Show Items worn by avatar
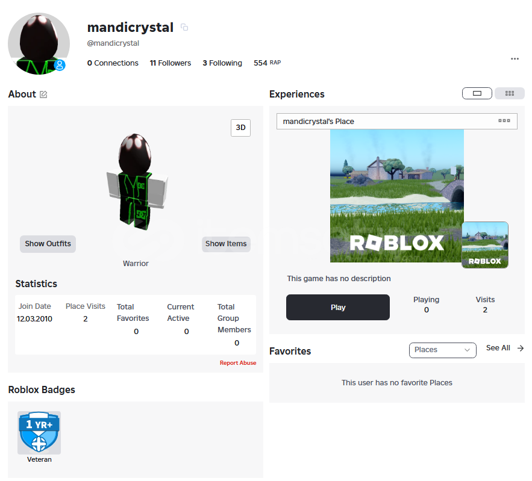This screenshot has width=532, height=481. tap(226, 244)
